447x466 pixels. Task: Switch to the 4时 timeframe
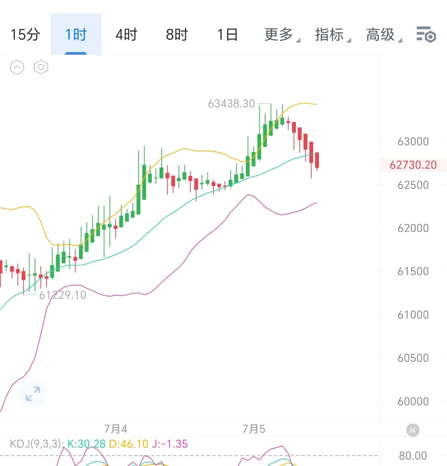tap(126, 35)
